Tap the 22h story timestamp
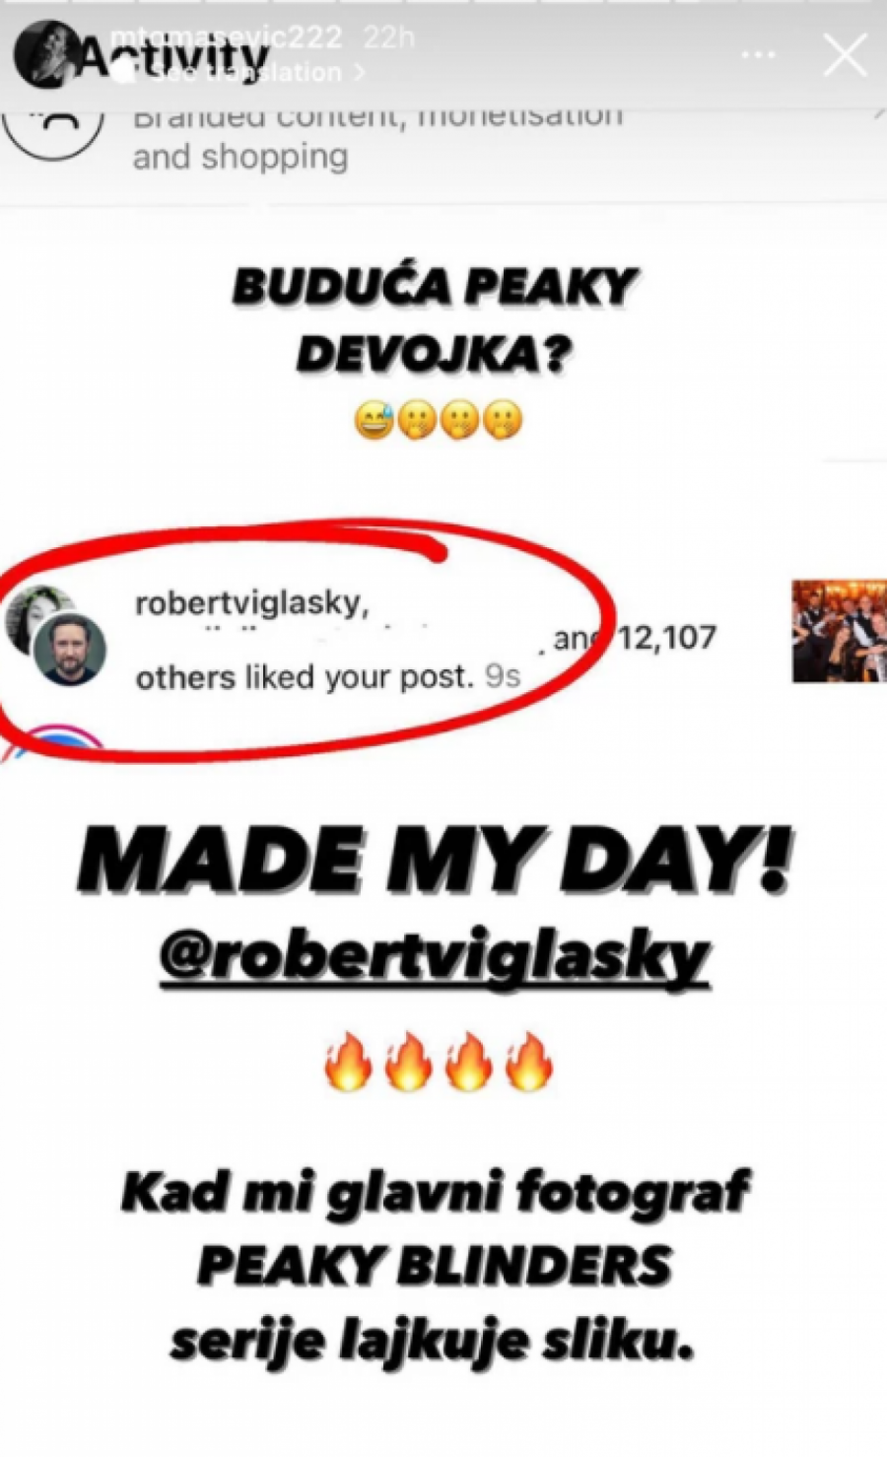This screenshot has height=1457, width=887. coord(389,38)
